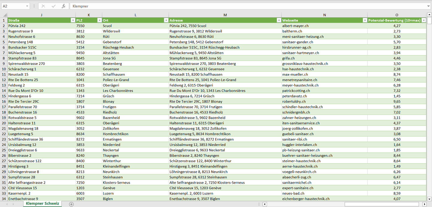Click the Cancel X icon in formula bar
The width and height of the screenshot is (432, 207).
pos(43,6)
